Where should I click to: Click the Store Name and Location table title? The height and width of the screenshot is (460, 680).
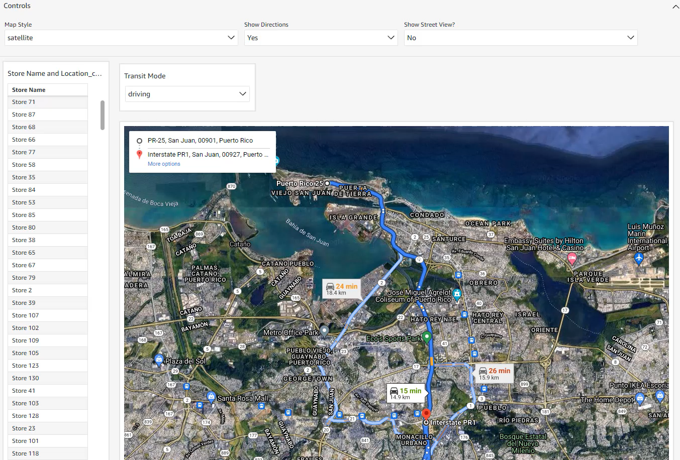coord(55,73)
